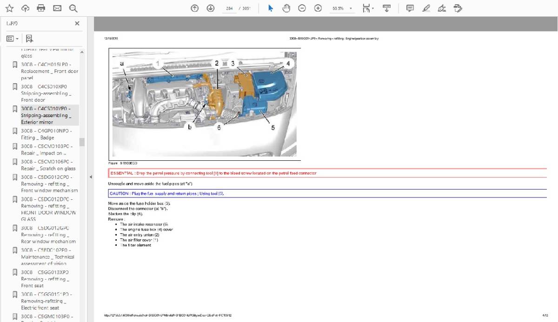Open the page fit options dropdown
This screenshot has width=558, height=322.
pyautogui.click(x=368, y=8)
